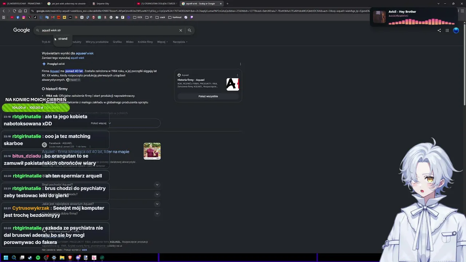Open the Facebook AQUAEL result thumbnail
The image size is (466, 262).
click(152, 151)
